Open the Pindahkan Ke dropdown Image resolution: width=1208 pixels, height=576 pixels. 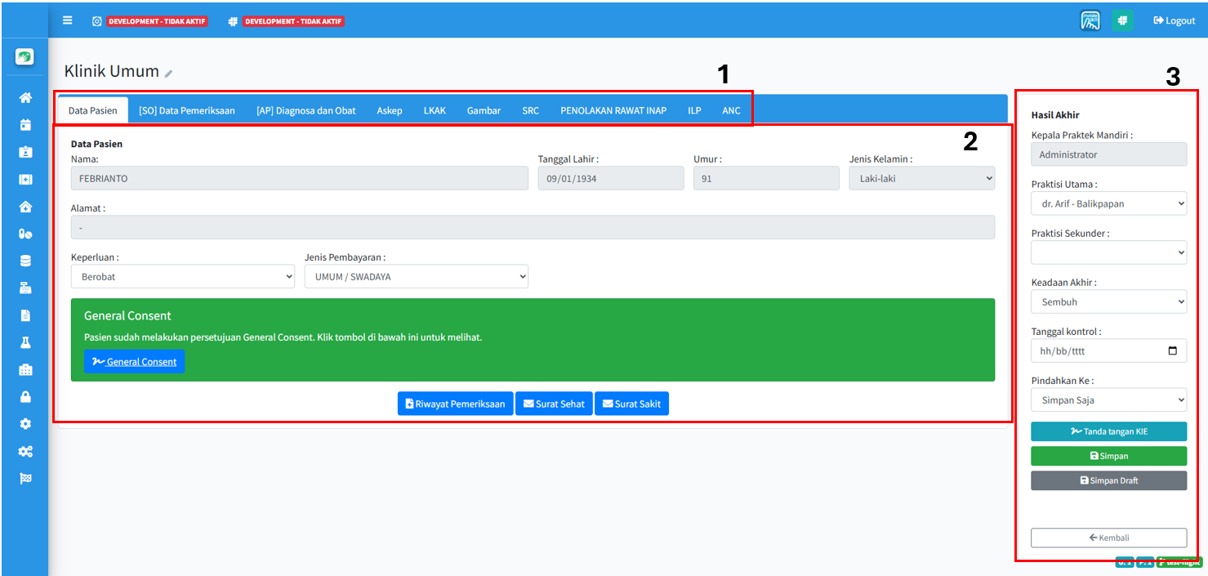coord(1108,400)
